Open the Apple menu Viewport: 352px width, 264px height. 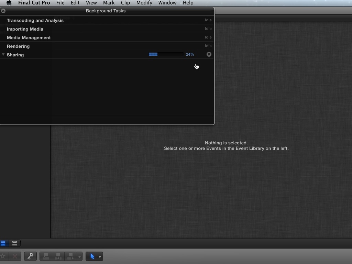click(x=9, y=3)
